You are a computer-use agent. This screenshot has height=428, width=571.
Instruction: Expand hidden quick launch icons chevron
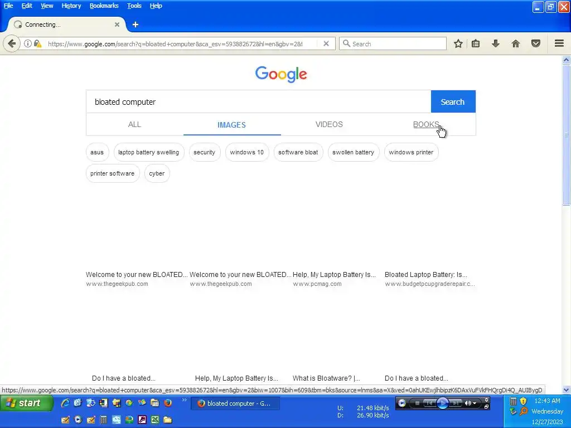click(x=184, y=400)
